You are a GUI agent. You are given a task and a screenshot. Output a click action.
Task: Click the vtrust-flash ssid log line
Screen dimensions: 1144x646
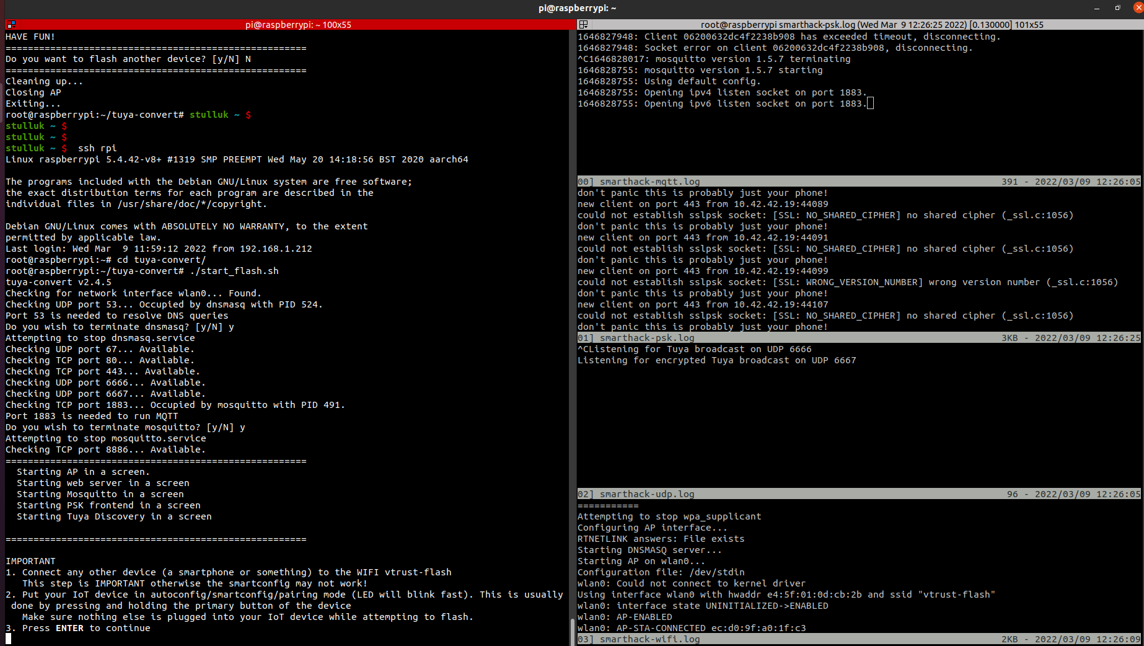786,595
